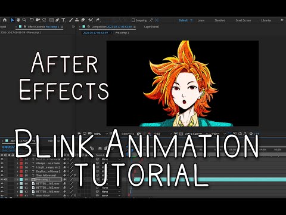Screen dimensions: 286x215
Task: Toggle visibility of layer 55 Always
Action: click(2, 163)
